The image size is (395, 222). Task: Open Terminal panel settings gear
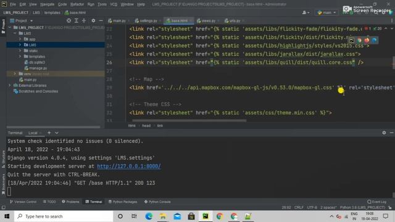coord(384,133)
